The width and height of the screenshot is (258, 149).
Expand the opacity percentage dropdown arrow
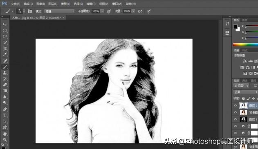[102, 11]
